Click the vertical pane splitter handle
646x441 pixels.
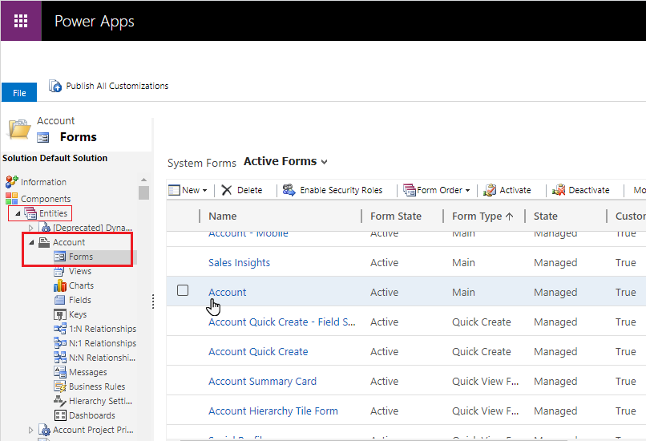153,301
